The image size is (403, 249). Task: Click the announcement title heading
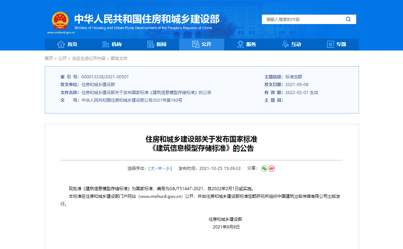(x=201, y=144)
